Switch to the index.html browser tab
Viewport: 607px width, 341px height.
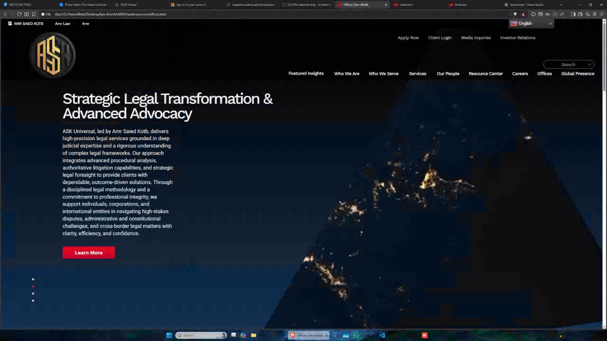point(406,5)
